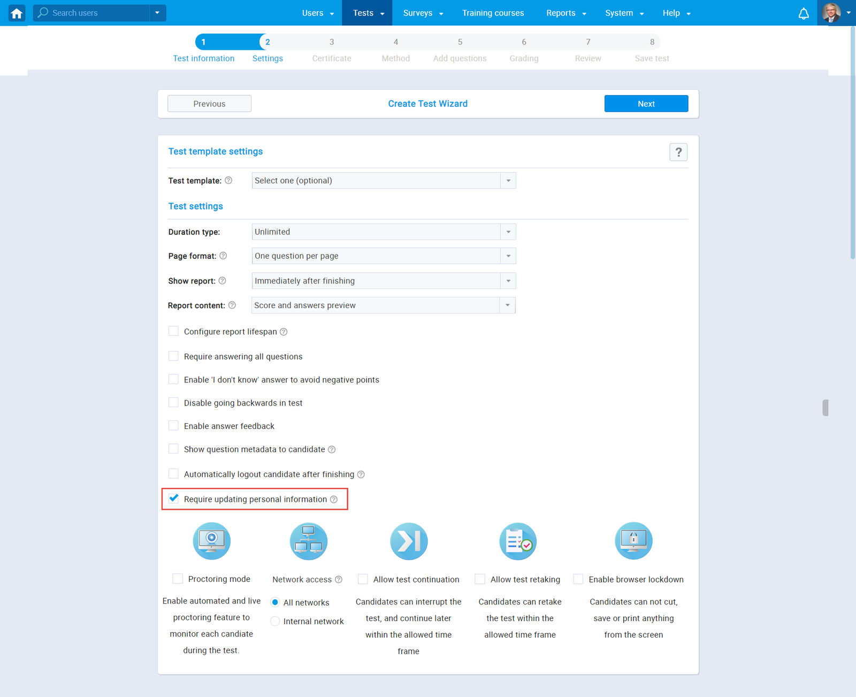856x697 pixels.
Task: Open the Duration type dropdown
Action: 384,232
